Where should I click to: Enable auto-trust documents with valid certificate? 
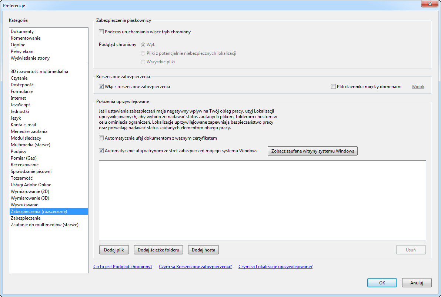pyautogui.click(x=101, y=138)
